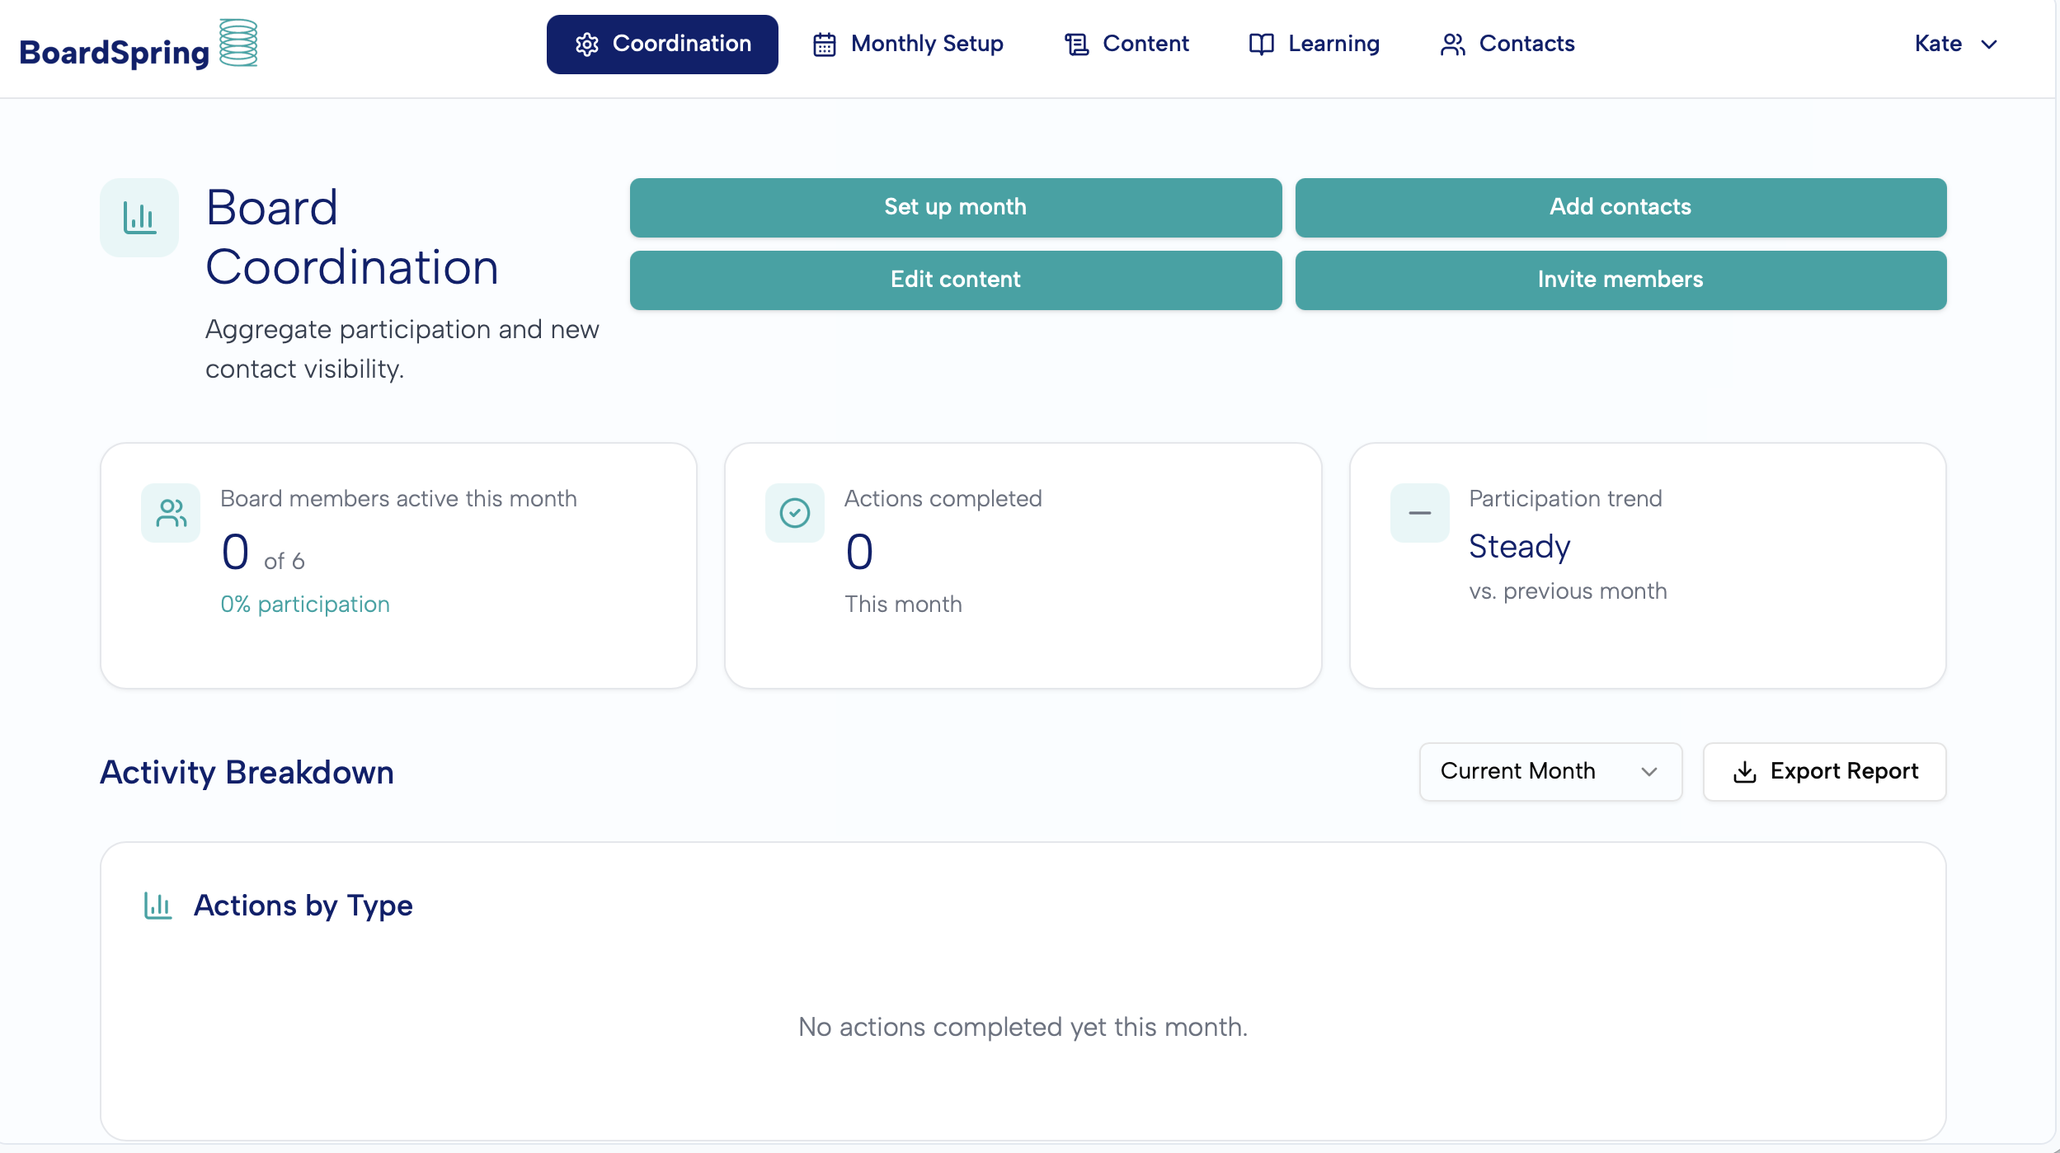Click the checkmark circle icon in Actions completed
The image size is (2060, 1153).
tap(794, 513)
